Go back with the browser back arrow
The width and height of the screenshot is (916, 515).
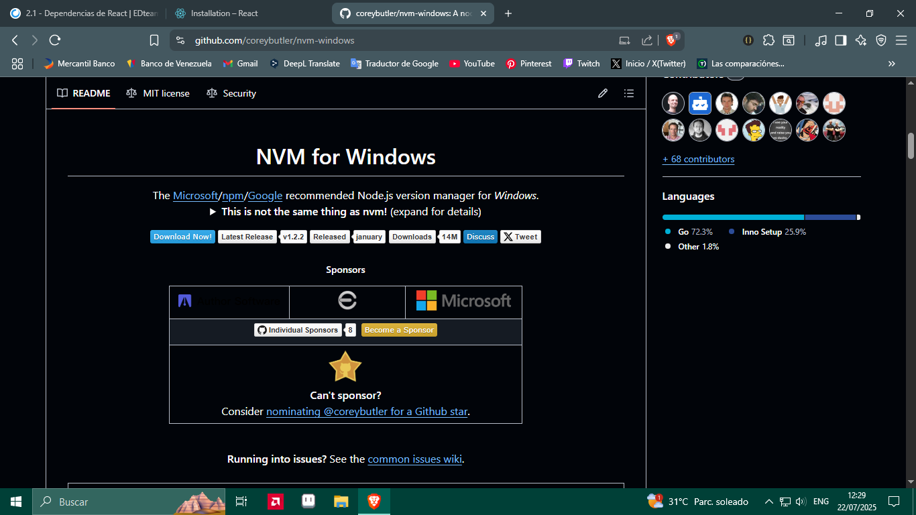tap(15, 40)
